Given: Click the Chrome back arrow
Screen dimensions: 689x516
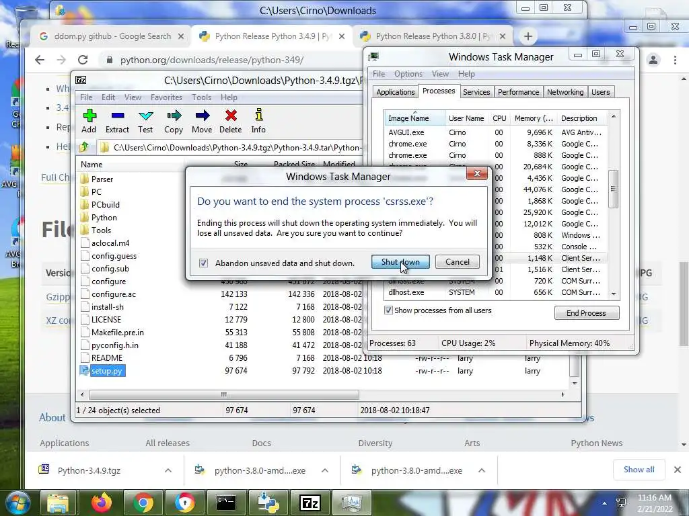Looking at the screenshot, I should click(x=40, y=60).
